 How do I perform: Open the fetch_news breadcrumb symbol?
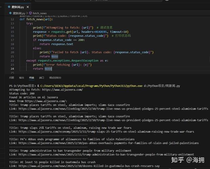(x=40, y=13)
